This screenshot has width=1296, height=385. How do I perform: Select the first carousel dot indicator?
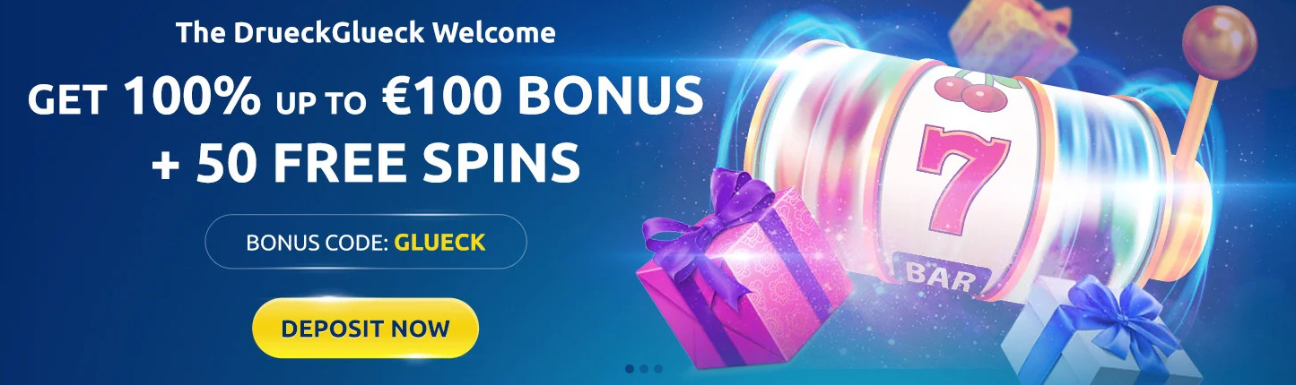point(630,368)
